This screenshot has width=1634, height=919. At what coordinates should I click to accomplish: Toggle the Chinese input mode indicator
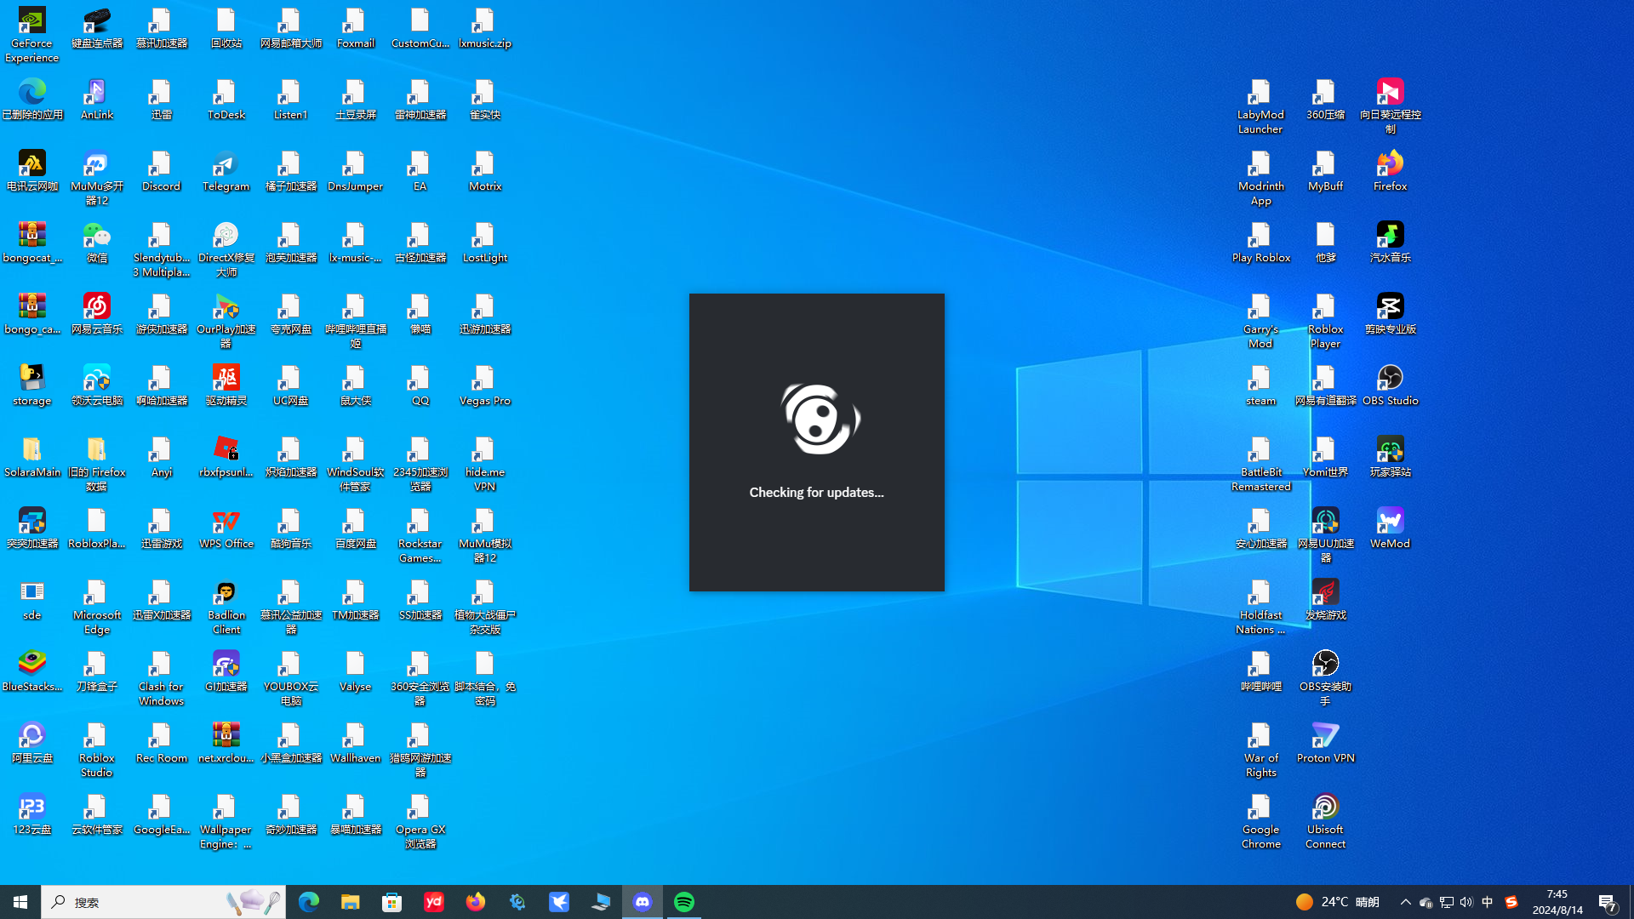1488,902
